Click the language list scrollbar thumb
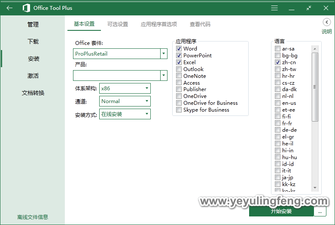This screenshot has height=225, width=335. point(315,87)
